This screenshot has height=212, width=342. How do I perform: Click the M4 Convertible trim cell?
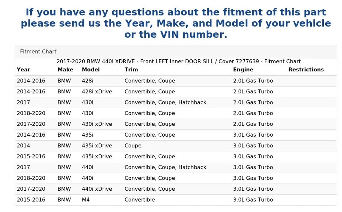pos(140,200)
